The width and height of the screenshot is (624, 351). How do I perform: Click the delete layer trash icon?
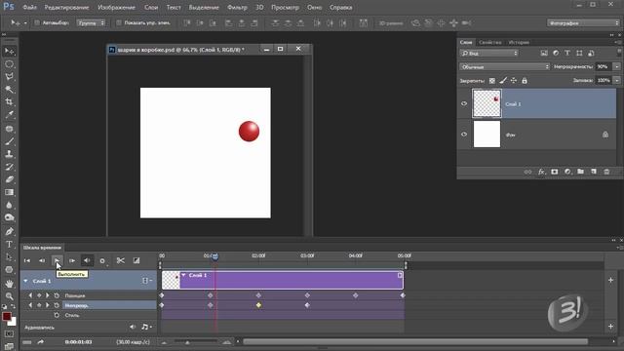[606, 172]
